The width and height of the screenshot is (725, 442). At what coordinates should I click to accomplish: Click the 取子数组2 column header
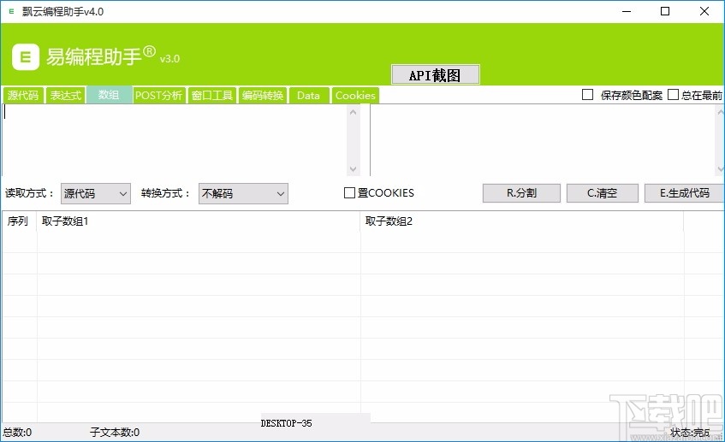click(522, 221)
